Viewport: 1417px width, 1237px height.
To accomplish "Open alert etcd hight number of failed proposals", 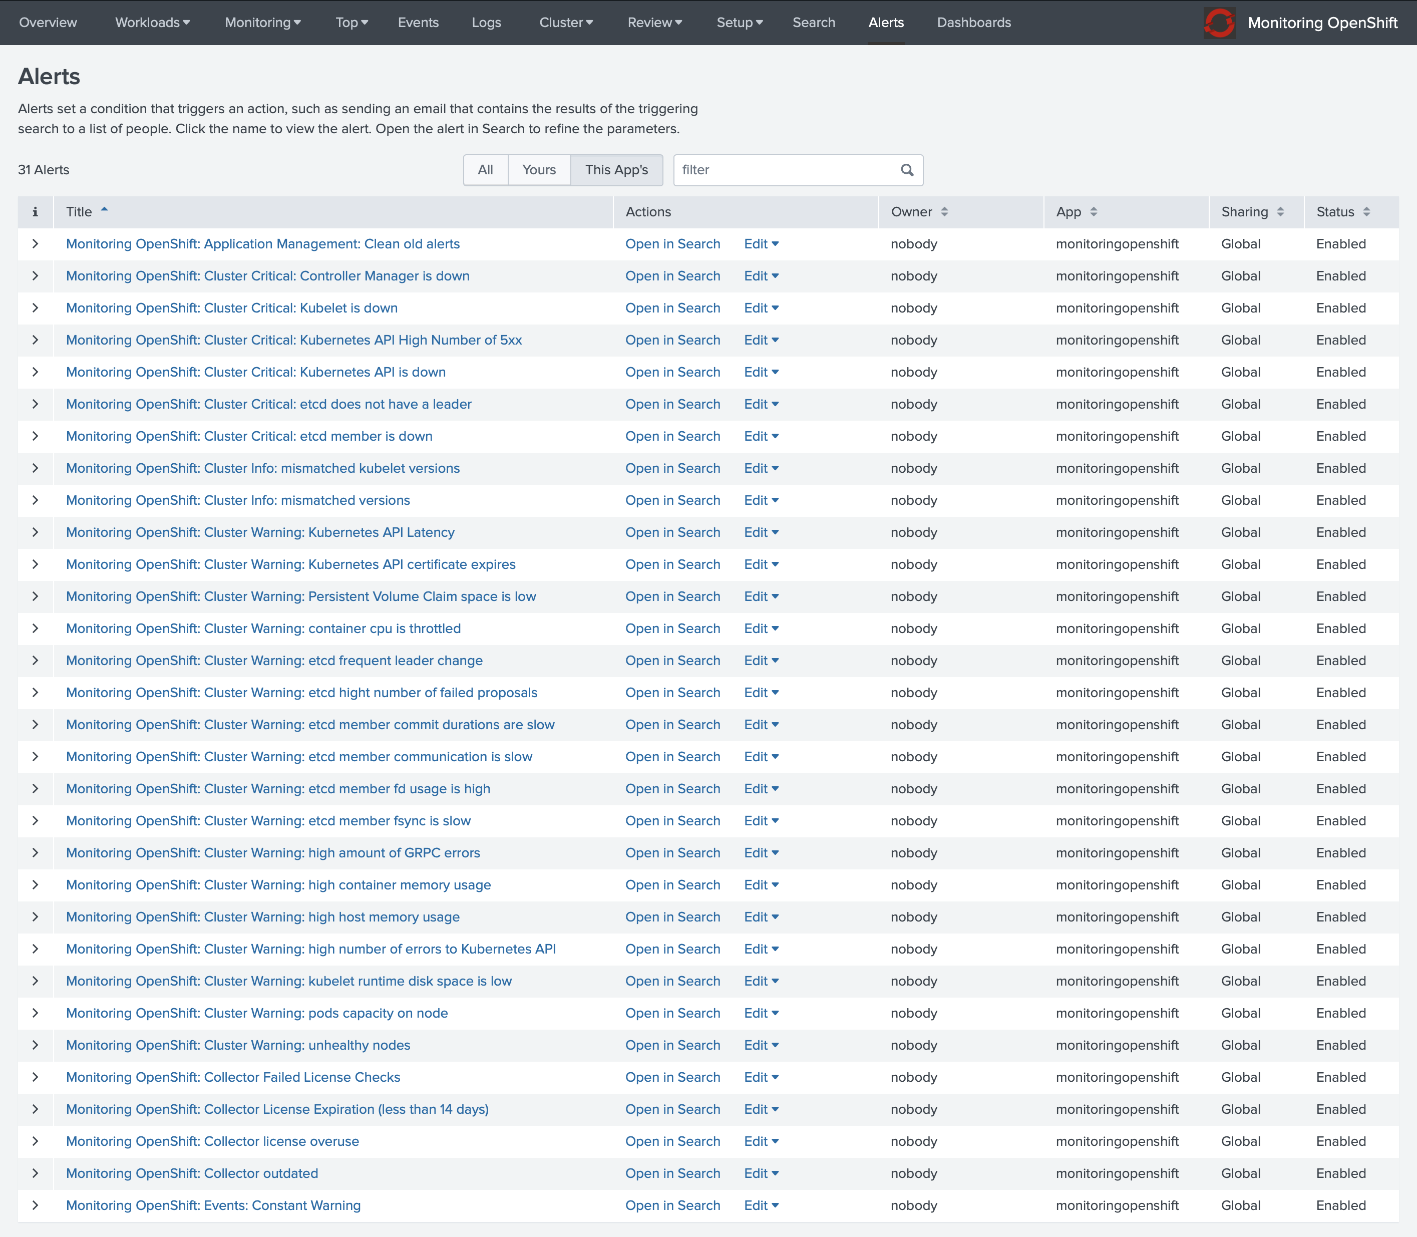I will 301,692.
